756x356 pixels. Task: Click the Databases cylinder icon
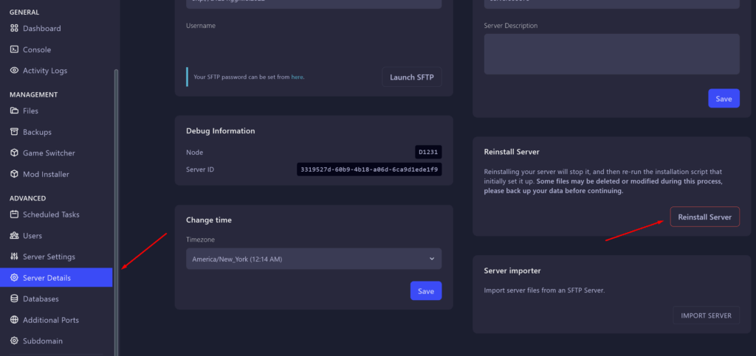coord(14,299)
